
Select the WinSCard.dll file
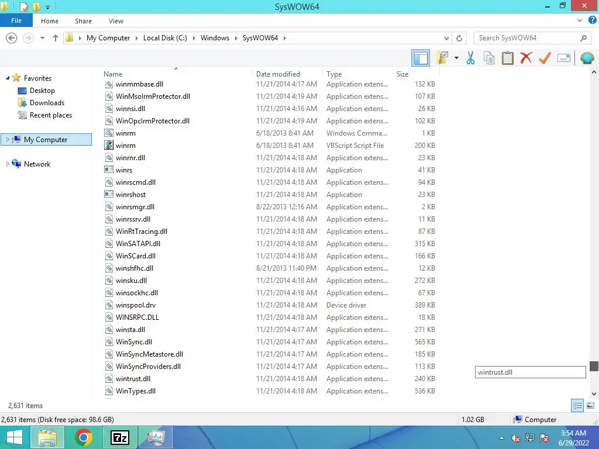coord(136,256)
